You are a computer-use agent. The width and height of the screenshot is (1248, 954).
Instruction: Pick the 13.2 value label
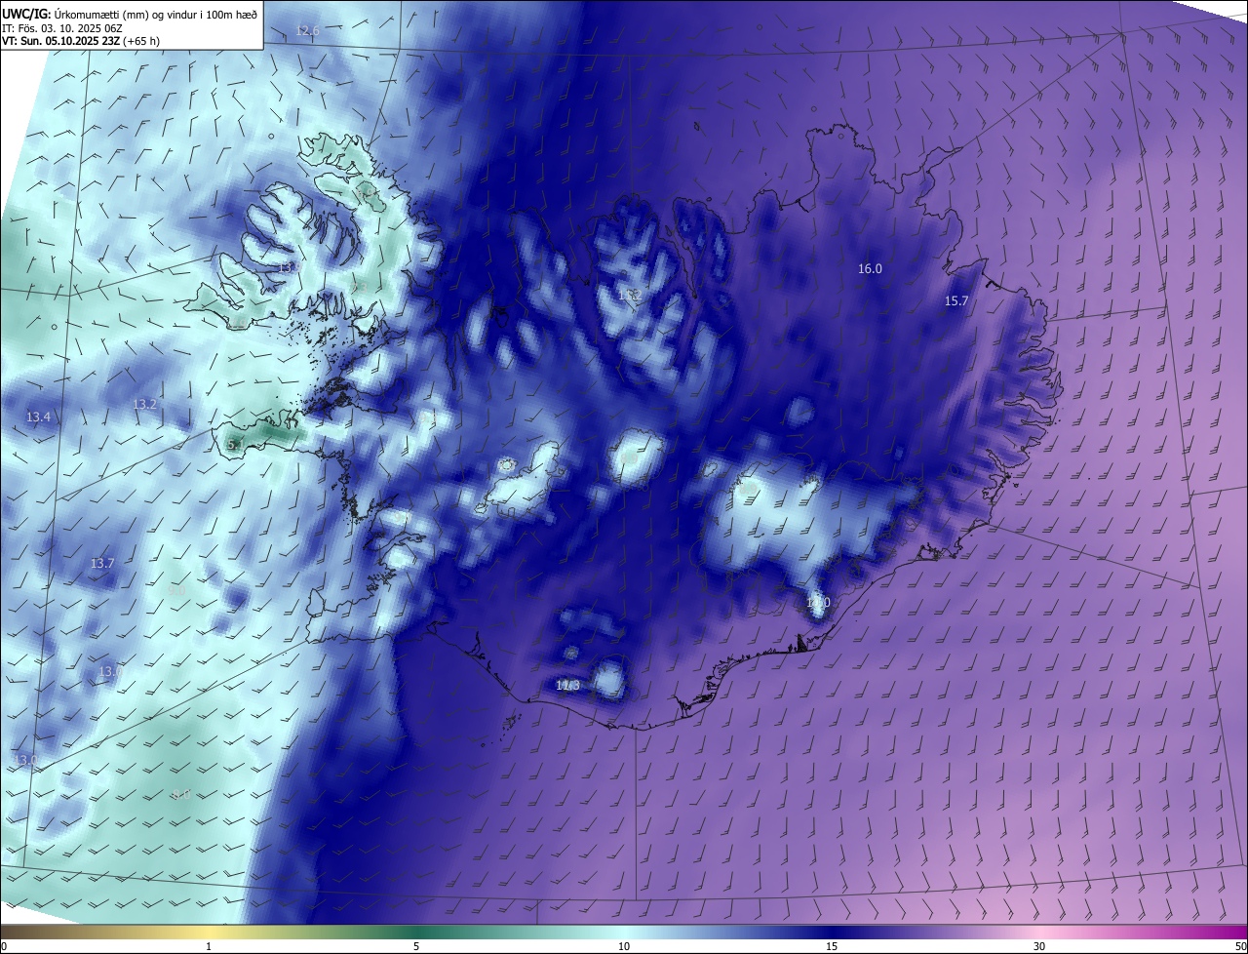(x=144, y=404)
